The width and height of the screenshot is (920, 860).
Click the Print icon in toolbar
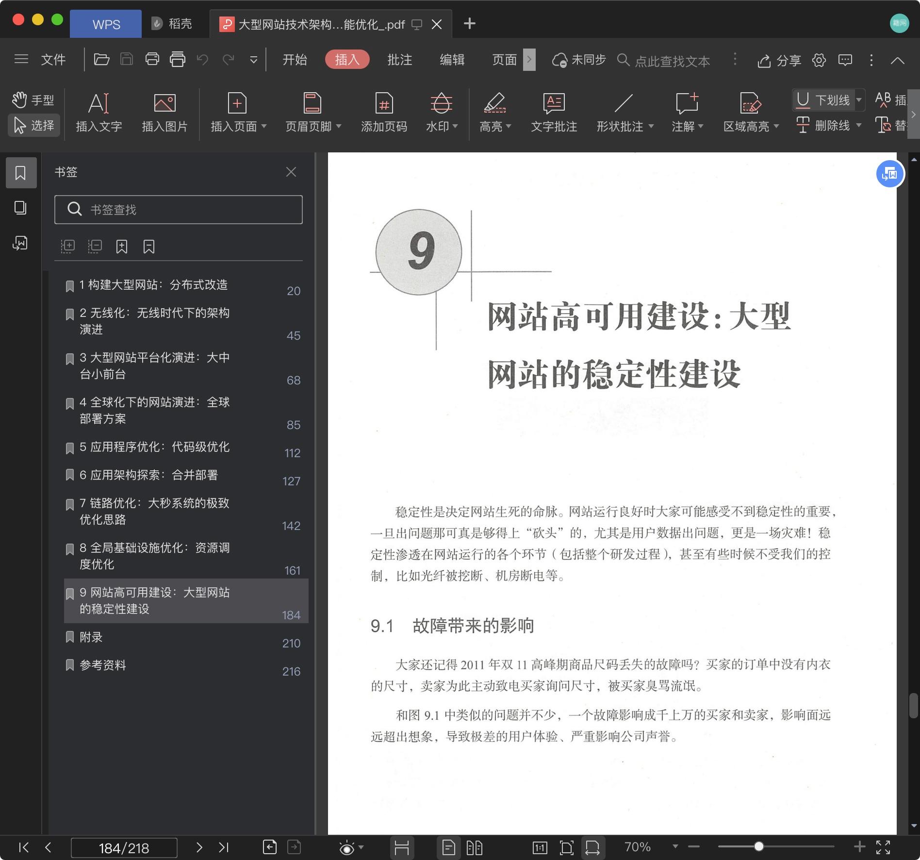152,60
